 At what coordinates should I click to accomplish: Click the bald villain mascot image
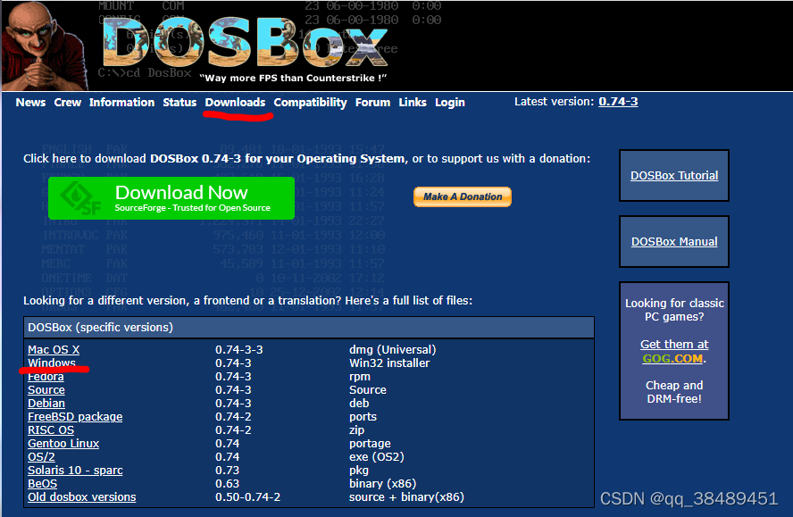pos(45,46)
